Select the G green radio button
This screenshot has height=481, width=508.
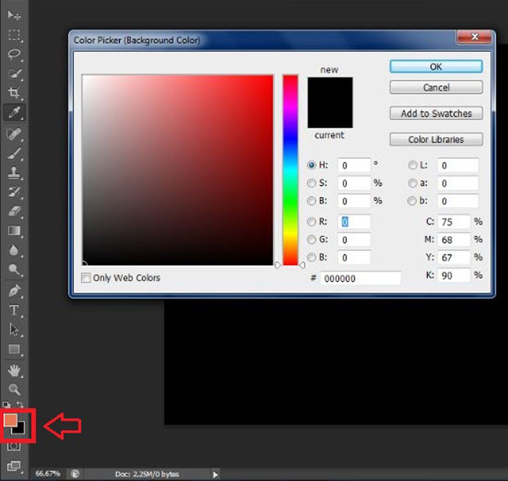tap(311, 239)
